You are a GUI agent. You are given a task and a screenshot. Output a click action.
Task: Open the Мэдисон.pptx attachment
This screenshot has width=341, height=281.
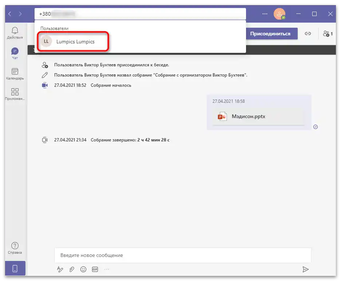[x=258, y=117]
